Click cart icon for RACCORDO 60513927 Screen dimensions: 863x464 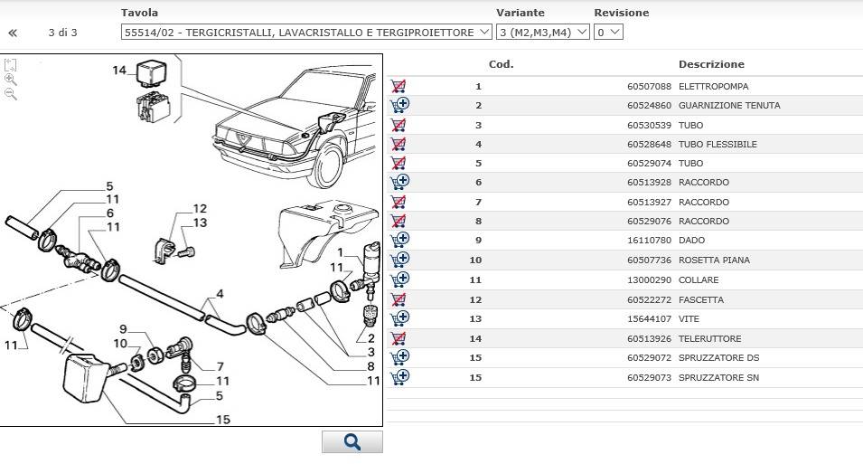399,202
